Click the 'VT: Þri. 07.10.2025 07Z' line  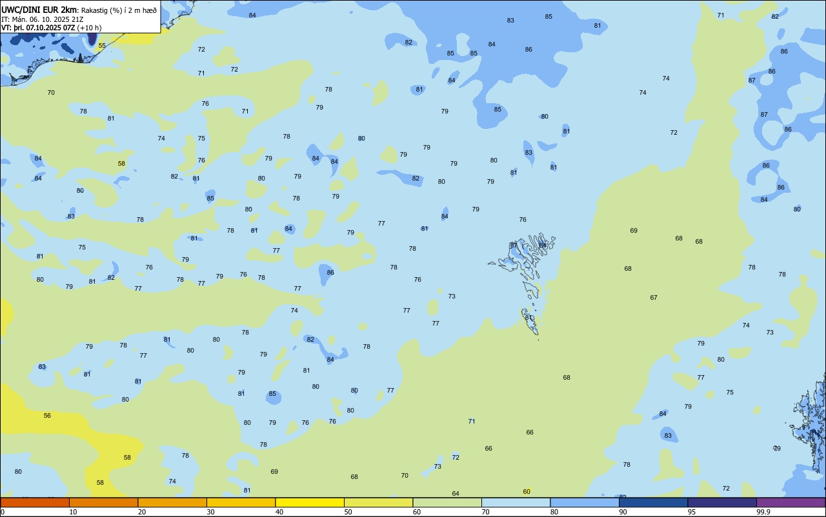tap(38, 28)
